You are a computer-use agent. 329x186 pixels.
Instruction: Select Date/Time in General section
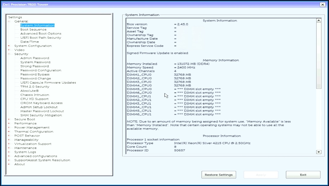pyautogui.click(x=30, y=42)
